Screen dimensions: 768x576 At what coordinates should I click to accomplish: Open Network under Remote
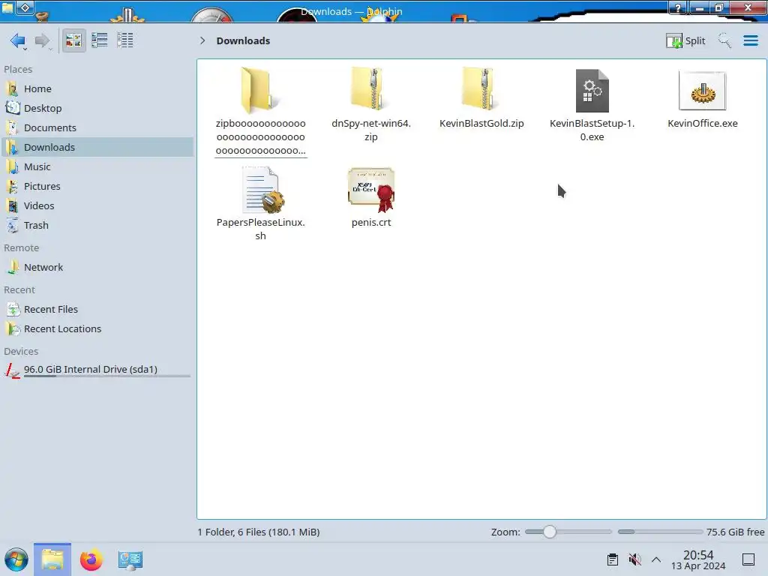click(97, 268)
